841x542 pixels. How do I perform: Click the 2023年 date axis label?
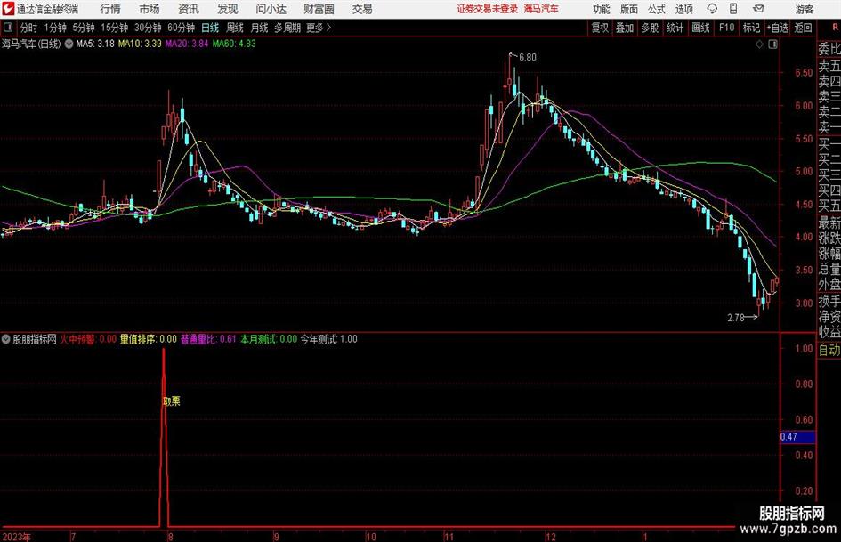(17, 537)
